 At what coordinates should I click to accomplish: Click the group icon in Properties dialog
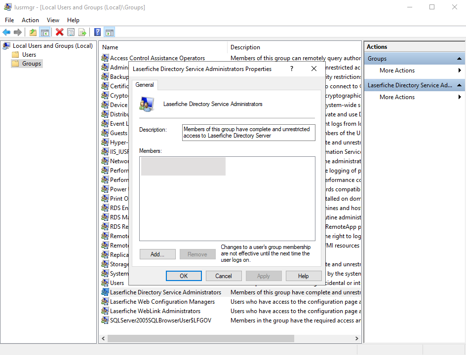coord(147,104)
